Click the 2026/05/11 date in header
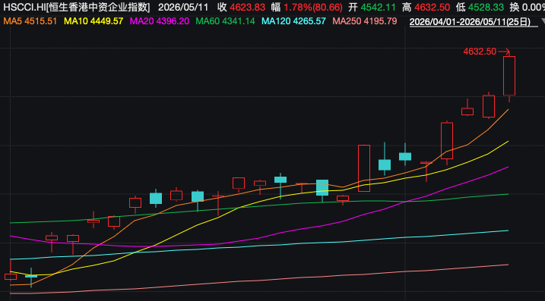This screenshot has width=545, height=301. pyautogui.click(x=183, y=7)
